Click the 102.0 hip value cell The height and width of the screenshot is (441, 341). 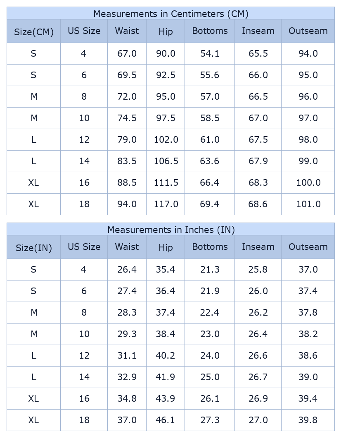pyautogui.click(x=166, y=140)
